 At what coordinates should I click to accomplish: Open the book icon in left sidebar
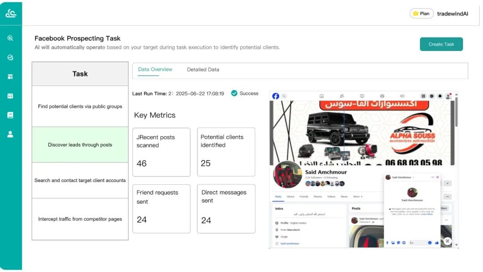click(10, 115)
